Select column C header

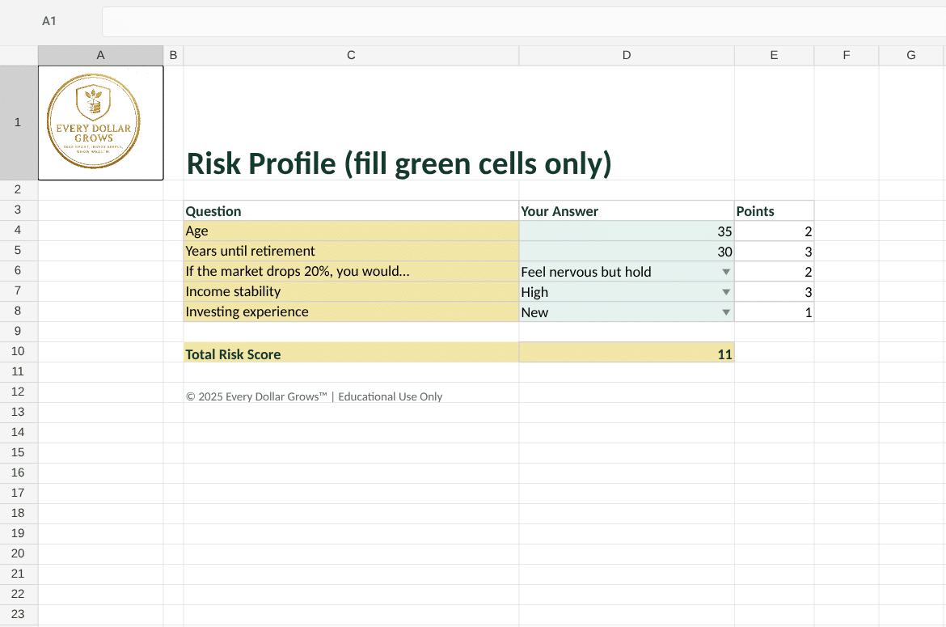(x=351, y=56)
